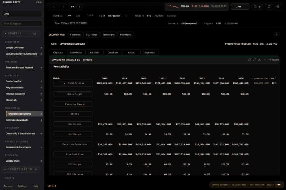Click the Gross Margin metric button
This screenshot has height=190, width=286.
[73, 94]
